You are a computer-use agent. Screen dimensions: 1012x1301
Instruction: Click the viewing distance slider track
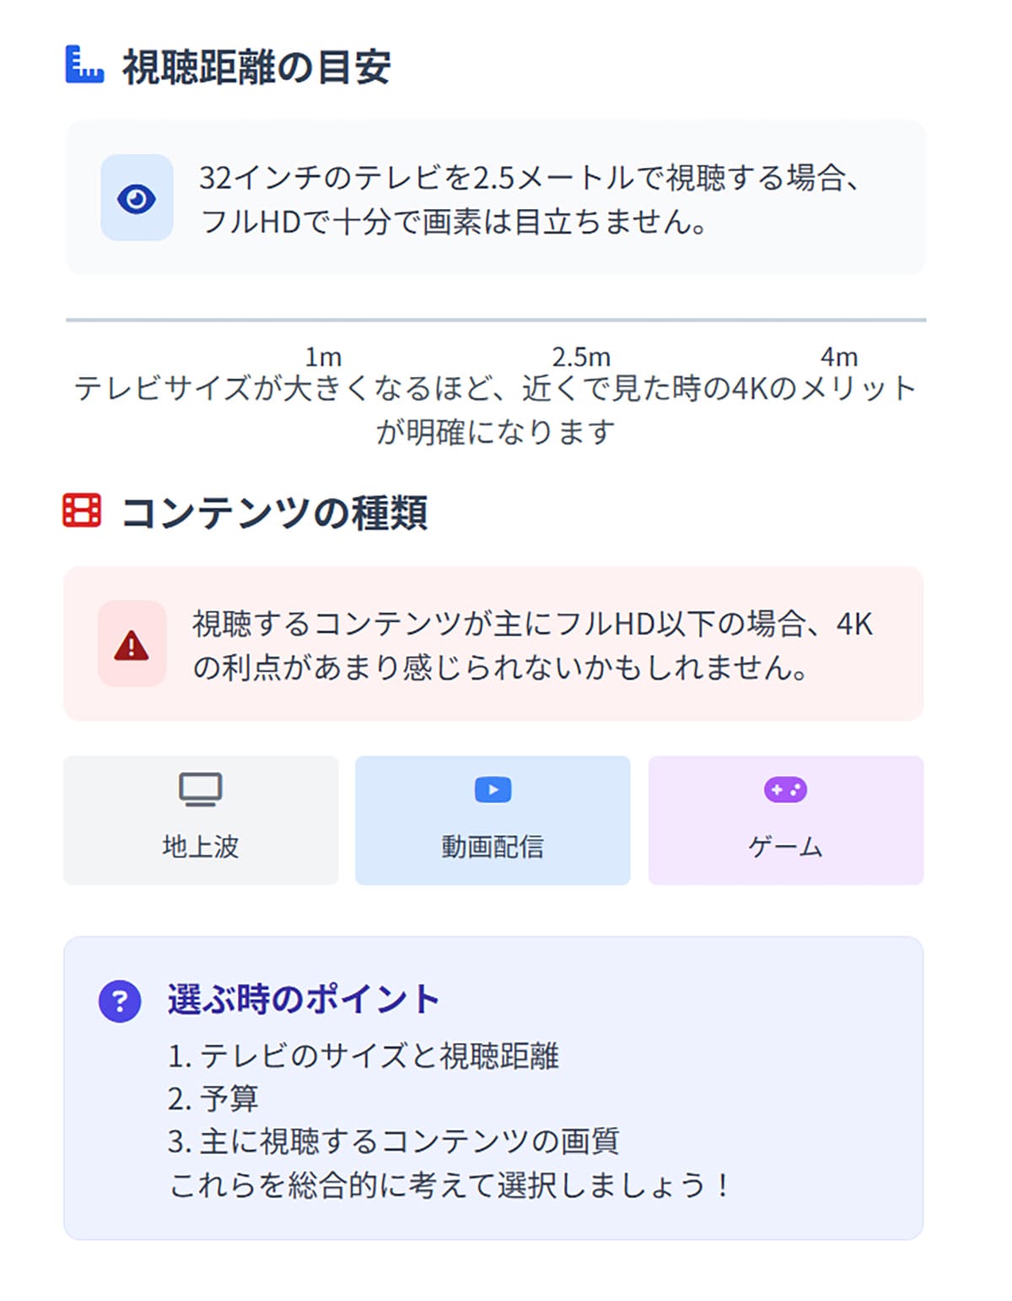point(496,320)
